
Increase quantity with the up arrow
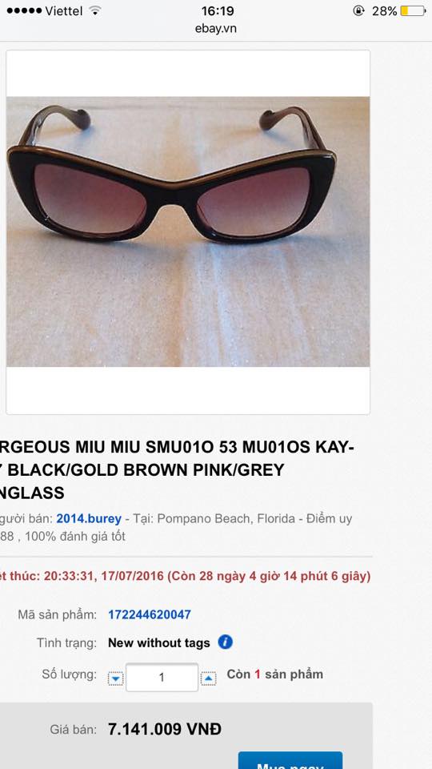pos(208,678)
